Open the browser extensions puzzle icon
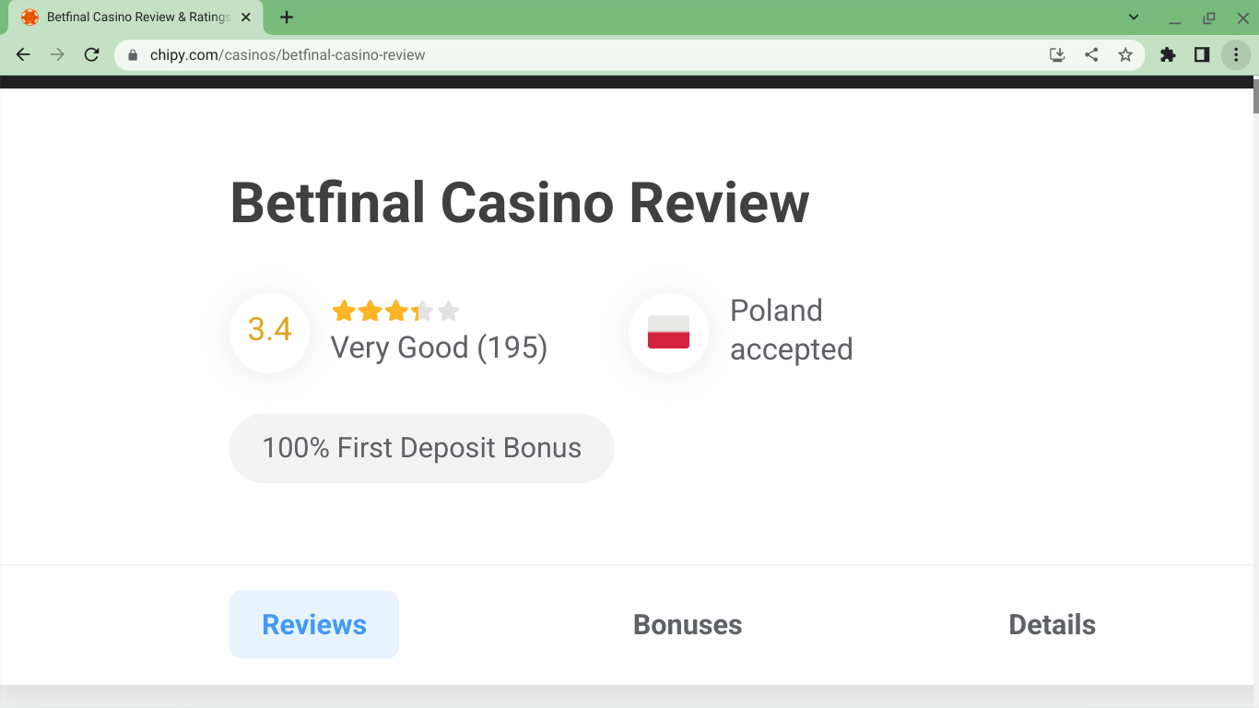 pyautogui.click(x=1168, y=55)
